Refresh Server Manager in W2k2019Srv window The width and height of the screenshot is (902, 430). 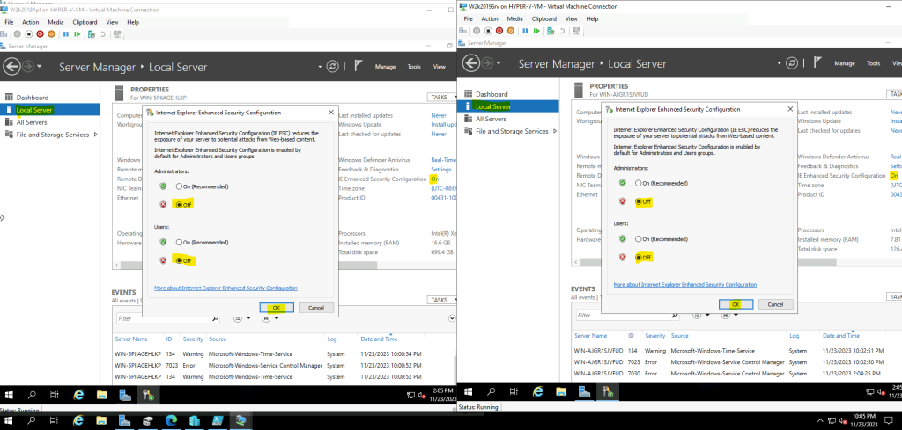pos(792,63)
